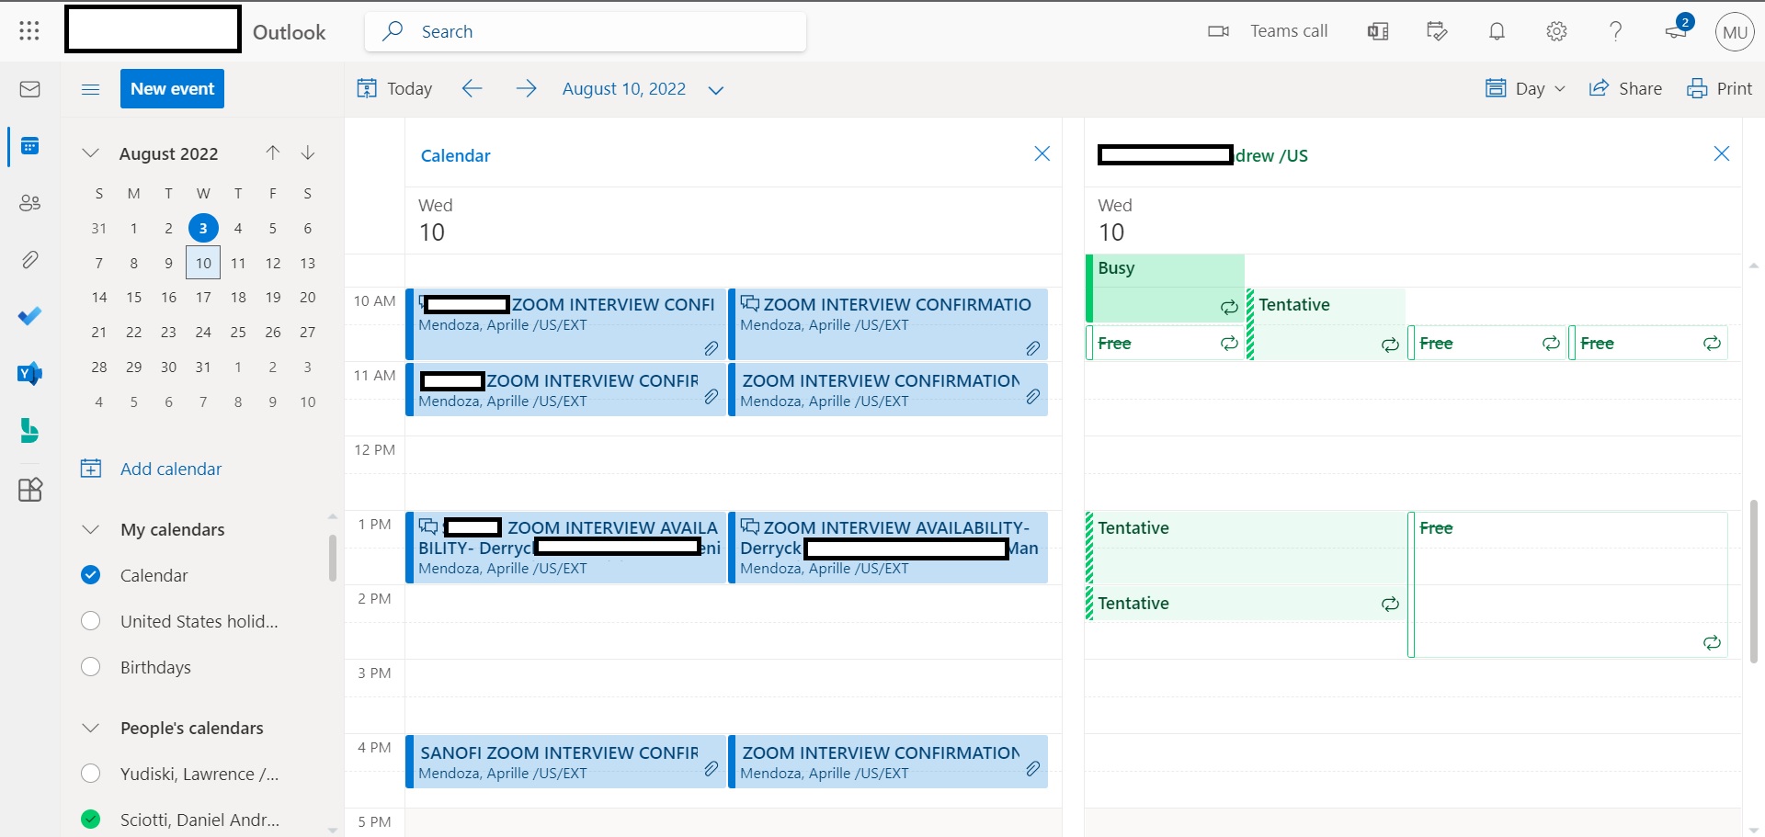Click Print in the calendar toolbar

1719,88
